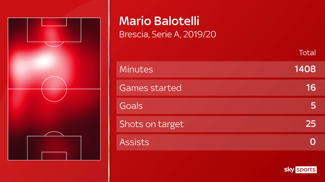Click the Games started row
Viewport: 325px width, 182px height.
click(x=220, y=88)
